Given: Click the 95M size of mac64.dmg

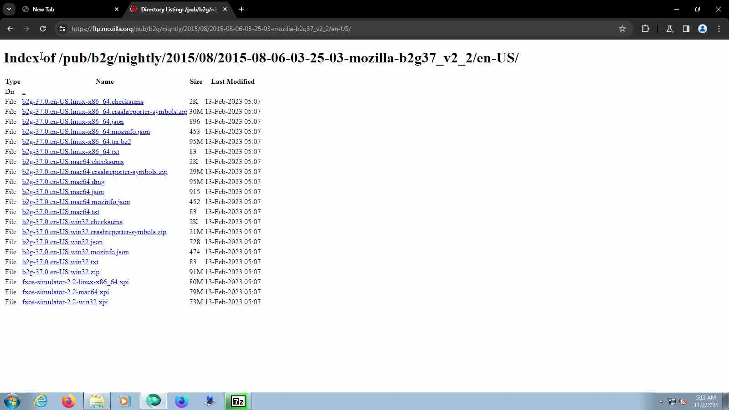Looking at the screenshot, I should pyautogui.click(x=196, y=182).
